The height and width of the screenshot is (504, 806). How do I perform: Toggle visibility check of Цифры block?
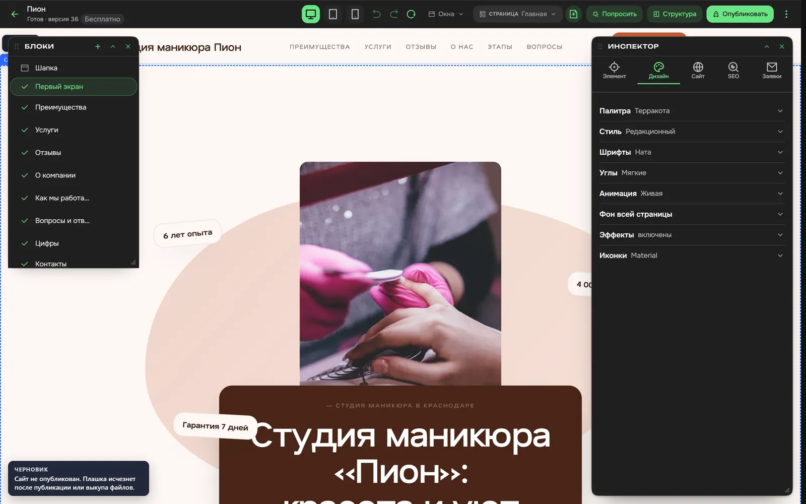click(25, 243)
